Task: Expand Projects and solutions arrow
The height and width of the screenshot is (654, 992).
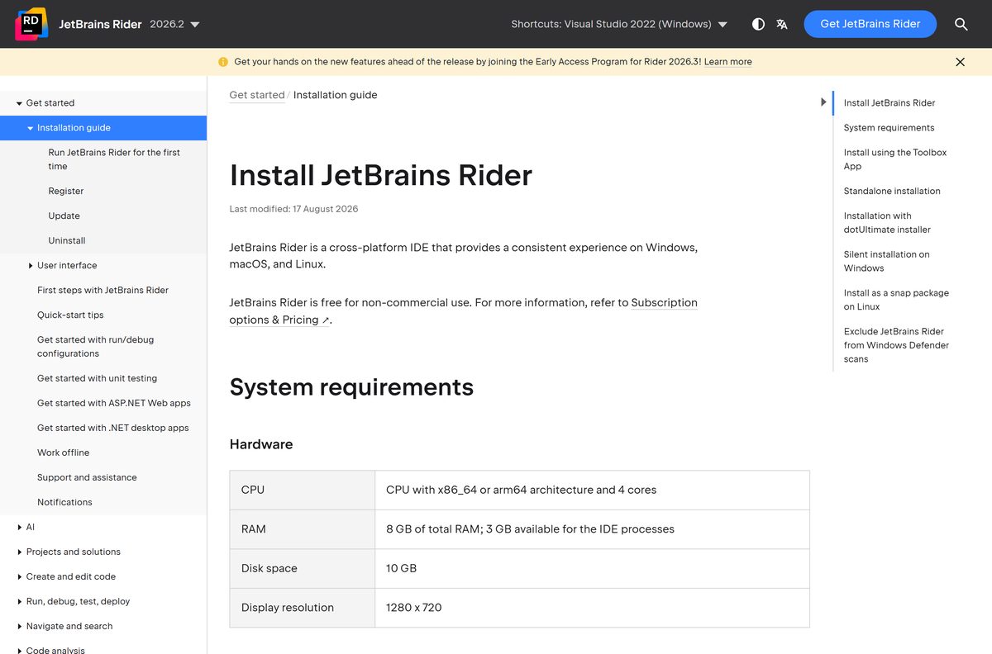Action: [x=19, y=552]
